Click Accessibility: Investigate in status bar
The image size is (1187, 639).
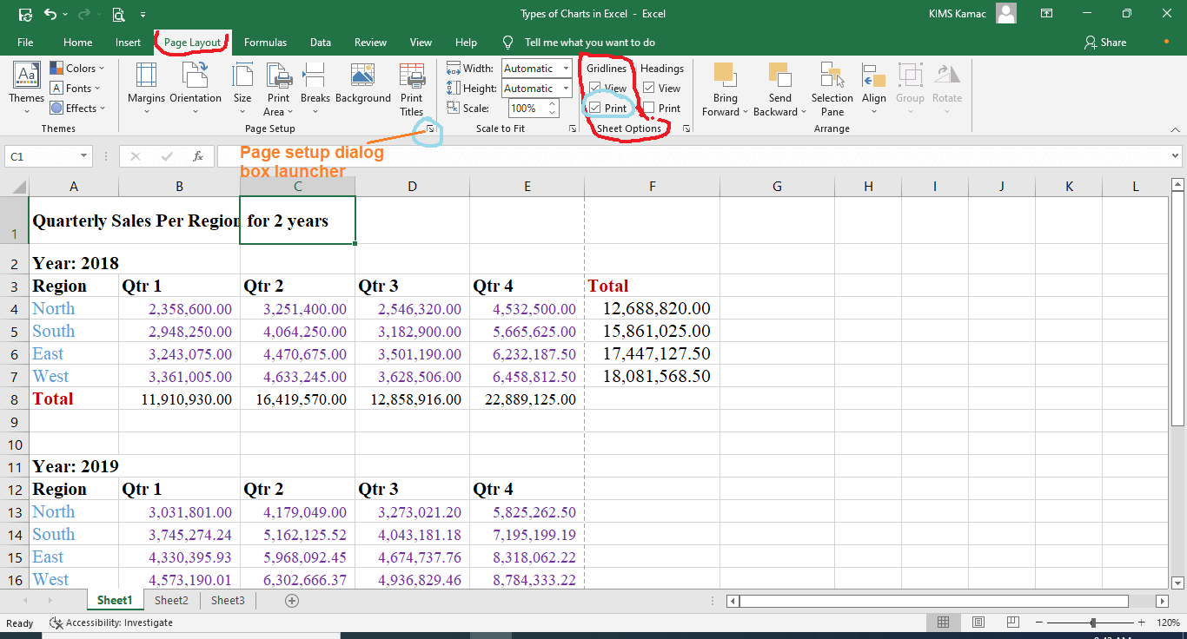(111, 623)
